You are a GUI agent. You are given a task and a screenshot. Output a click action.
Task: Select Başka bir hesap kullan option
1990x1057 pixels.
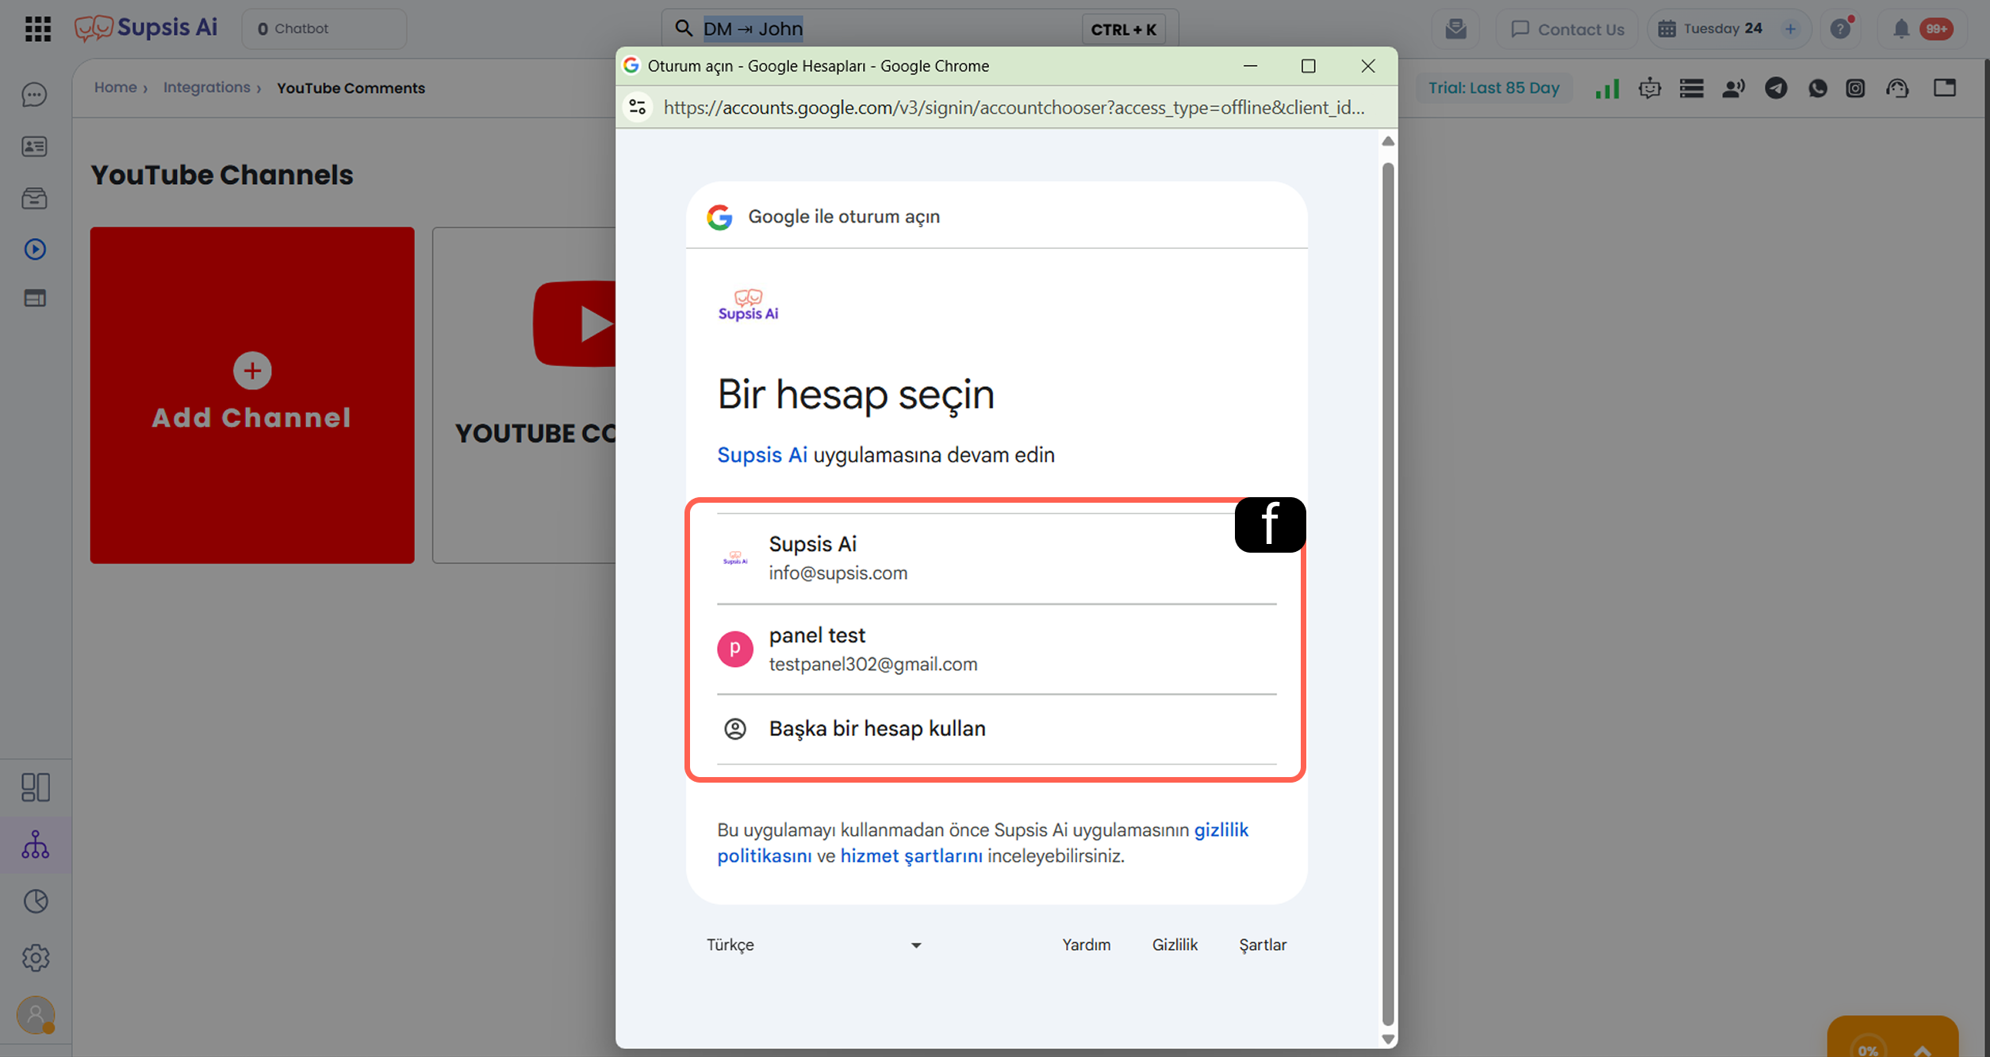pyautogui.click(x=996, y=729)
